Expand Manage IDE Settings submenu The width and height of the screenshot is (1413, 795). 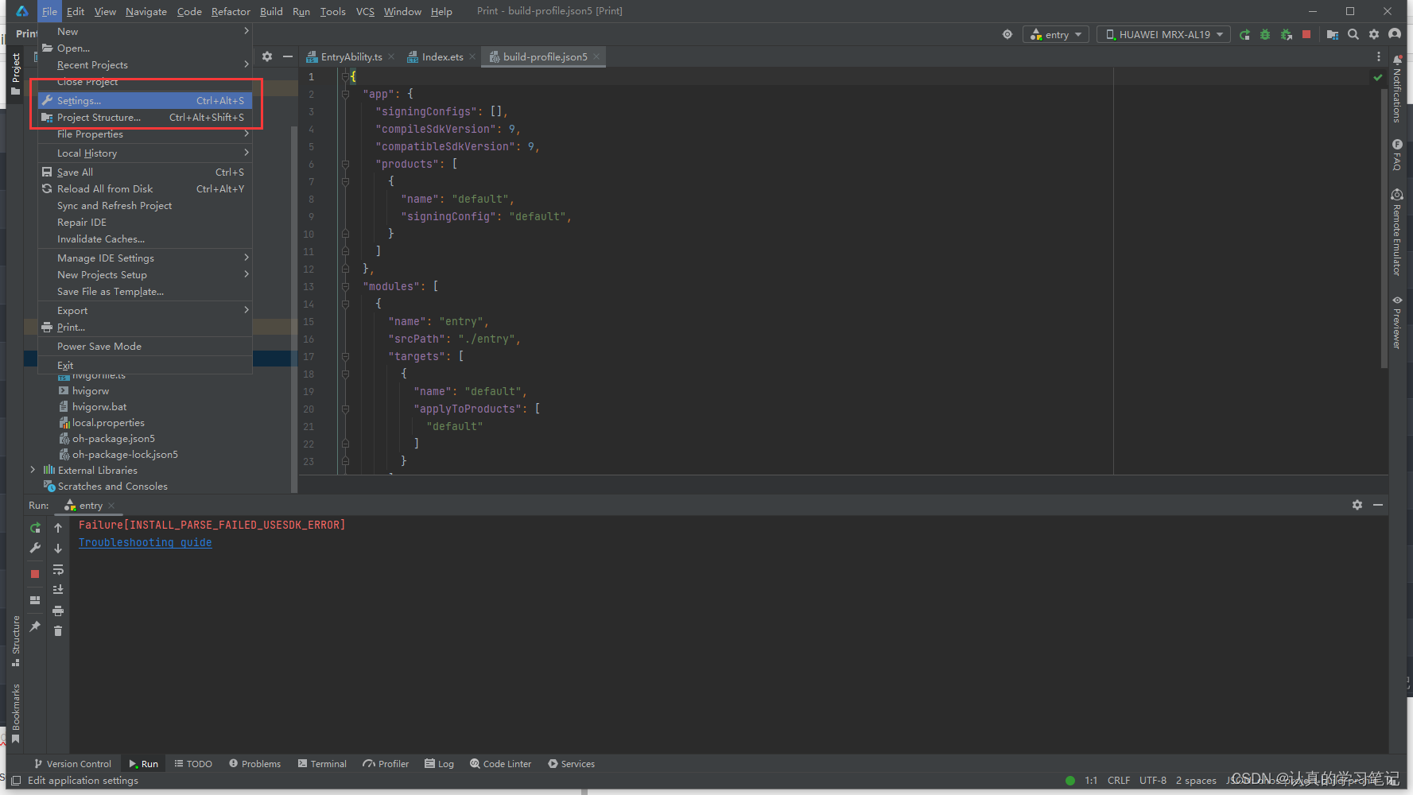coord(145,258)
